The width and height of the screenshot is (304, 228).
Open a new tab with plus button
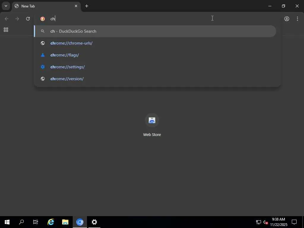[87, 6]
